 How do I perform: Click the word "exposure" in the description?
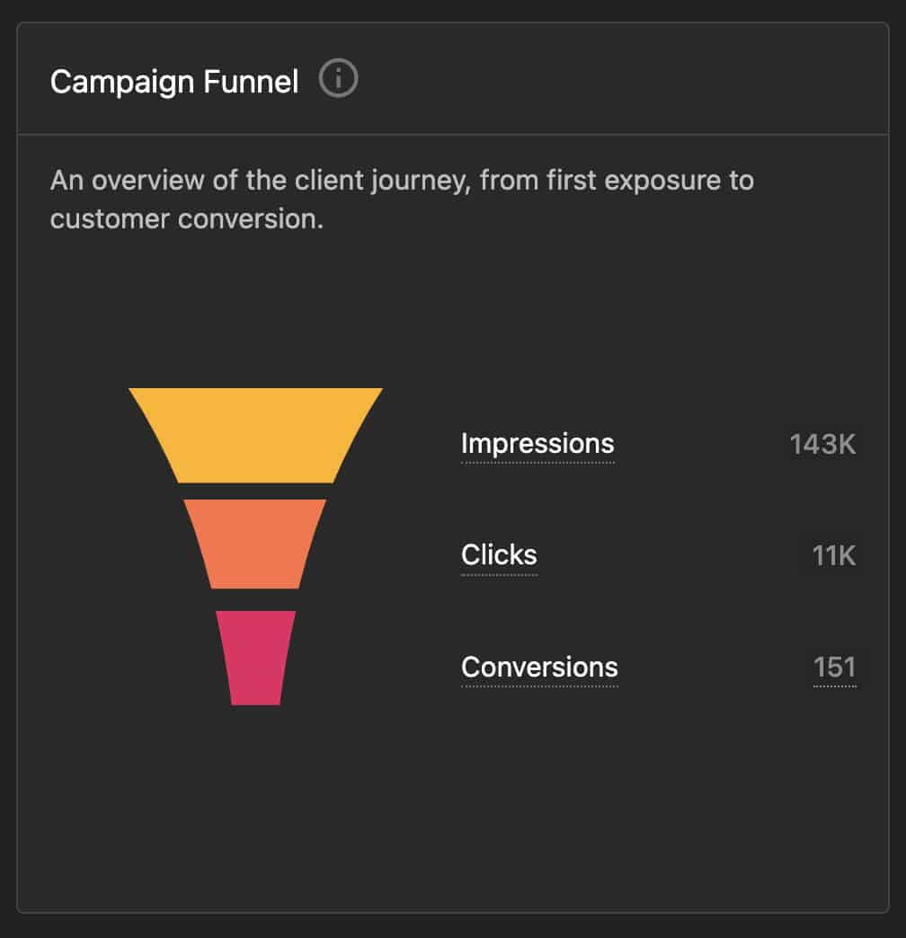click(662, 181)
